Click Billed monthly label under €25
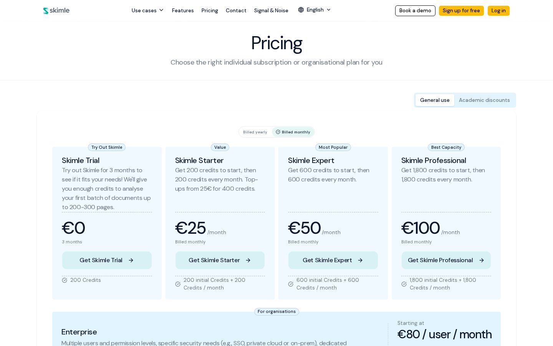This screenshot has height=346, width=553. click(x=190, y=242)
